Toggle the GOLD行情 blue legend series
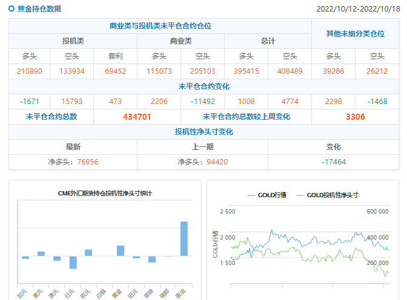The image size is (407, 300). pyautogui.click(x=266, y=195)
